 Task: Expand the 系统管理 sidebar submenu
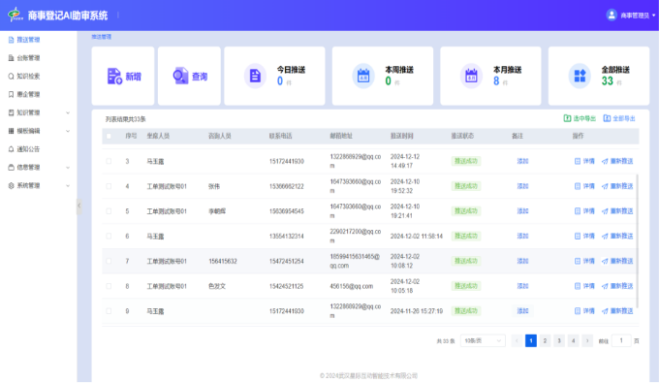[x=39, y=185]
